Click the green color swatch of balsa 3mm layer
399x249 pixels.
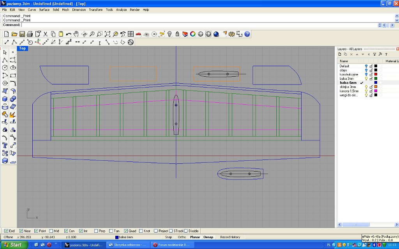click(376, 79)
